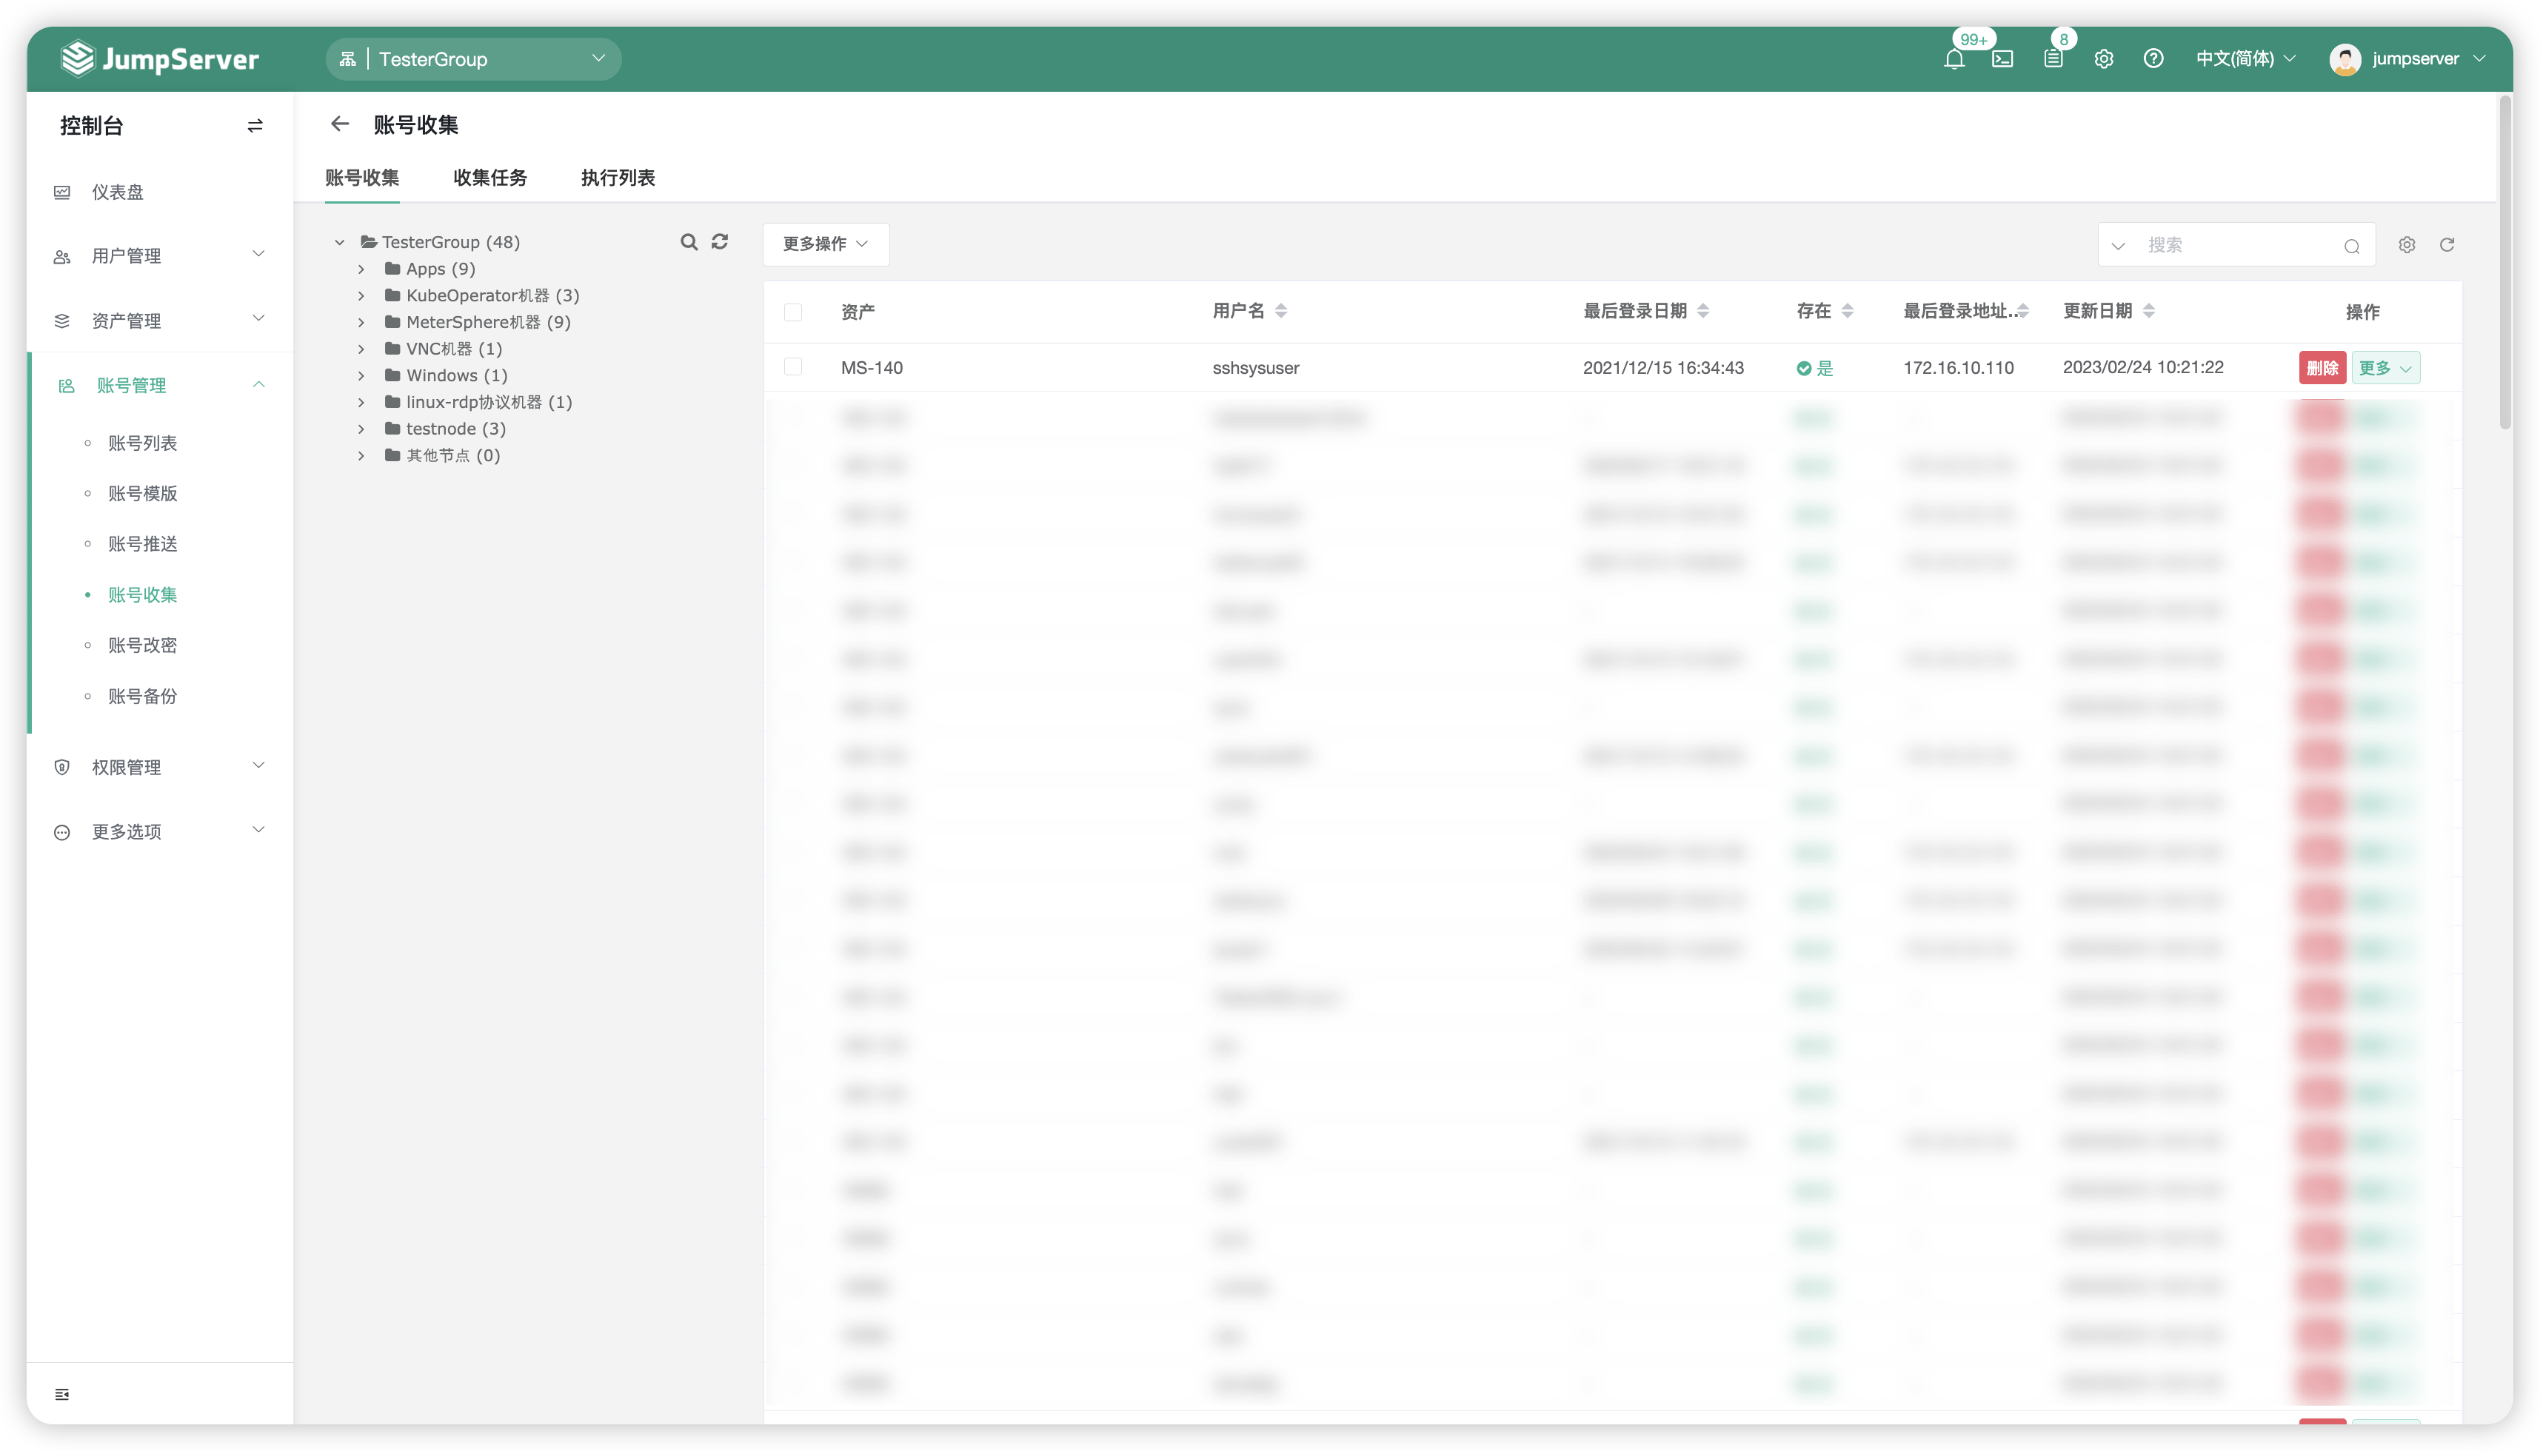Select all rows checkbox in header

pyautogui.click(x=794, y=312)
